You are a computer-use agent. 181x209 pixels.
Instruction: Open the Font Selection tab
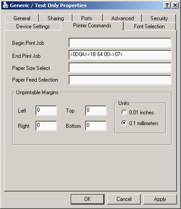pos(149,26)
